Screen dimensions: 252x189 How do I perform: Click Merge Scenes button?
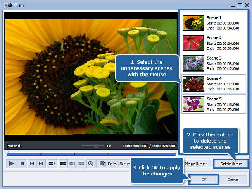[198, 164]
